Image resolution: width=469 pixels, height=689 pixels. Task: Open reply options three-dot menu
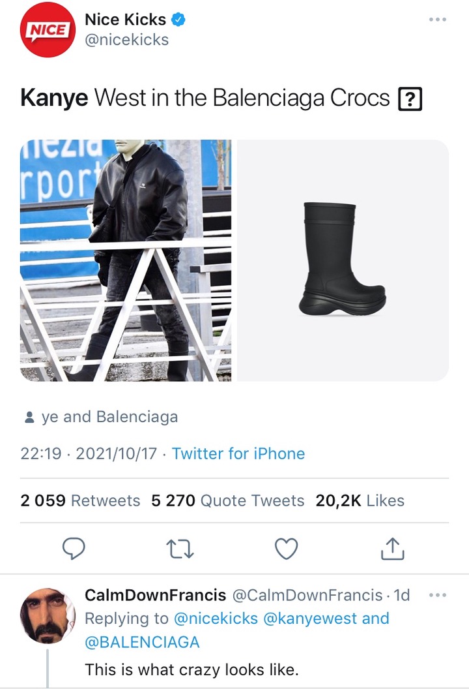[438, 595]
